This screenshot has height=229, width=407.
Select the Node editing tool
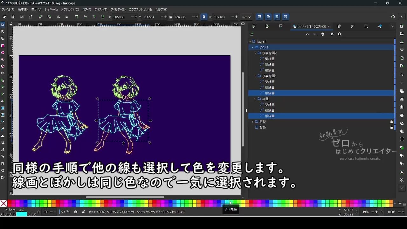pyautogui.click(x=3, y=31)
